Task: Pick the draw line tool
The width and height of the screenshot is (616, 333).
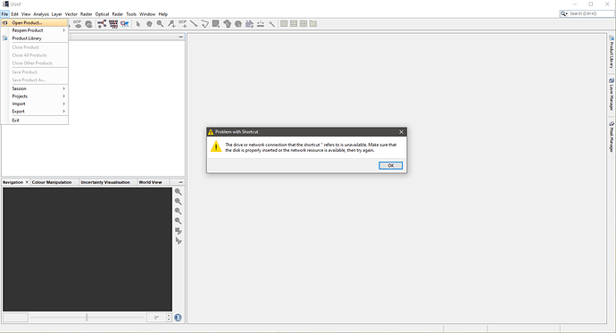Action: pos(194,24)
